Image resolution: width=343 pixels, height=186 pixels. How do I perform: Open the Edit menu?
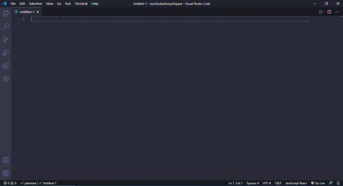[22, 4]
